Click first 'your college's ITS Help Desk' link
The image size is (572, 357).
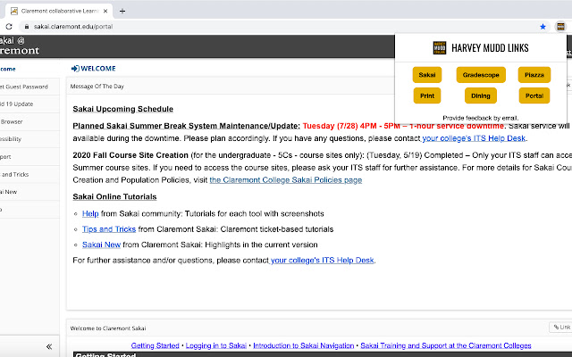coord(474,138)
